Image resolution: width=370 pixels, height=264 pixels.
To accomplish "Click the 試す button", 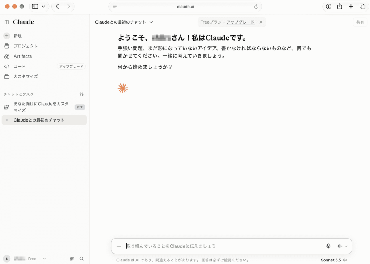I will tap(80, 107).
